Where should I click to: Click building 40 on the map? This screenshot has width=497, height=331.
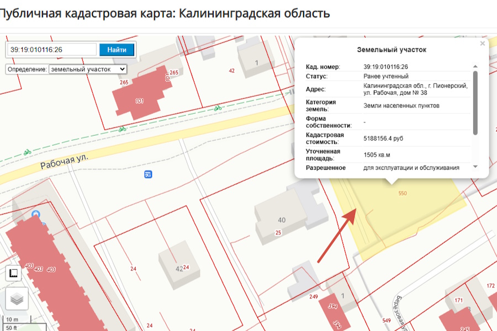click(282, 220)
